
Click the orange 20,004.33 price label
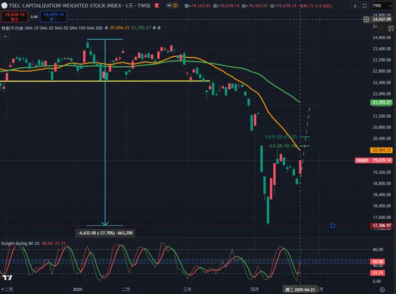(382, 150)
